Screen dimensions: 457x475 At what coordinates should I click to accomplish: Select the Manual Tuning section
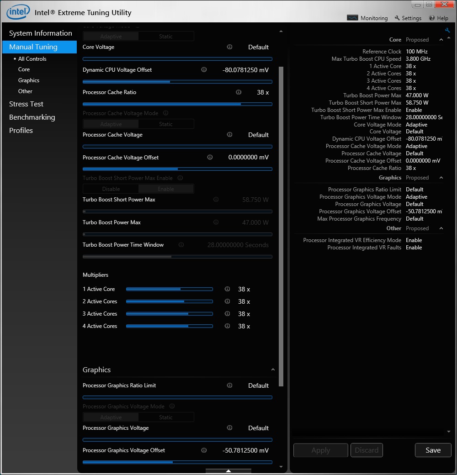40,47
